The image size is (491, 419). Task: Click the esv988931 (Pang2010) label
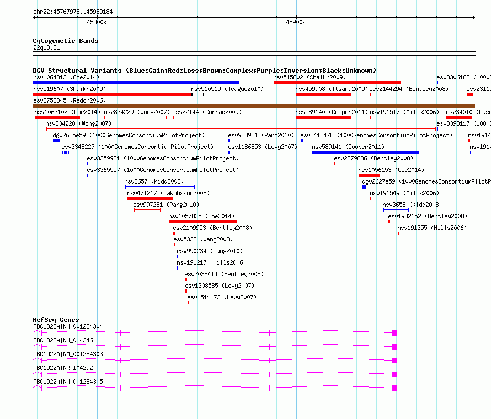(261, 135)
